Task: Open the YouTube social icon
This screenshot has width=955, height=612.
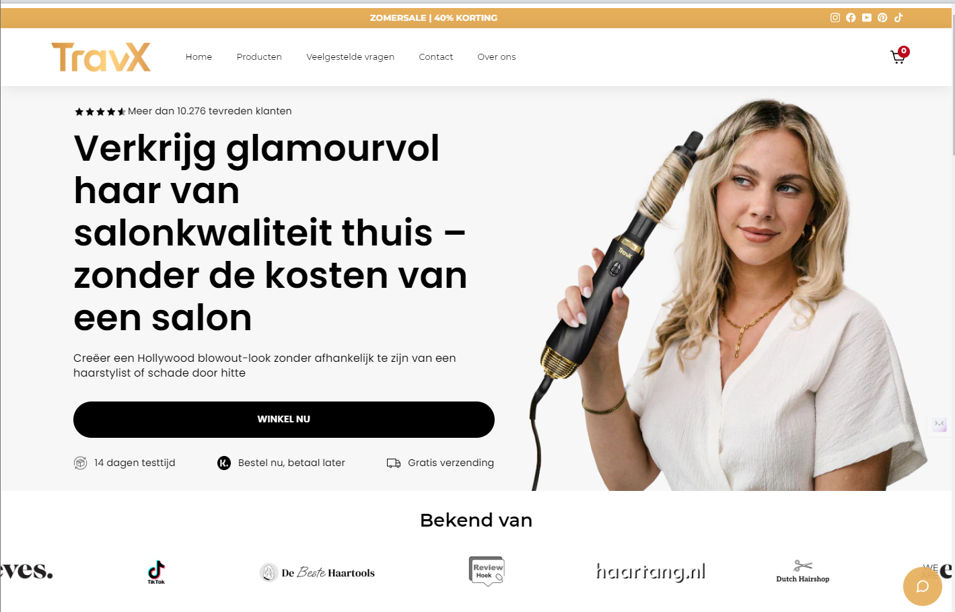Action: (867, 17)
